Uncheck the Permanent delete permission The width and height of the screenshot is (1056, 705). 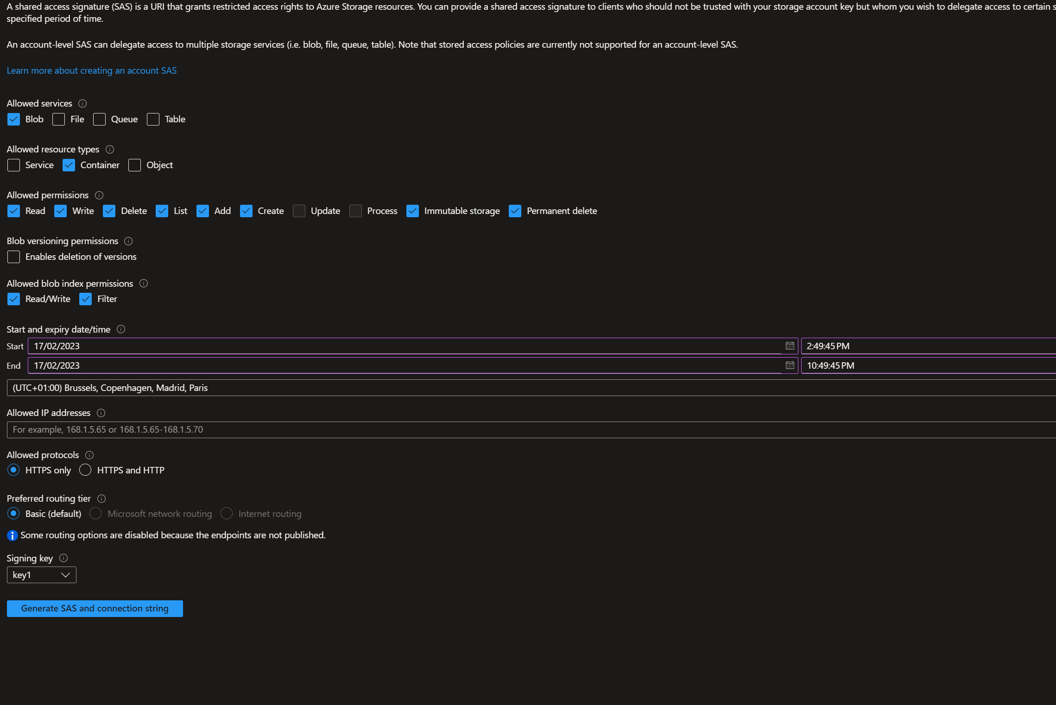click(515, 211)
